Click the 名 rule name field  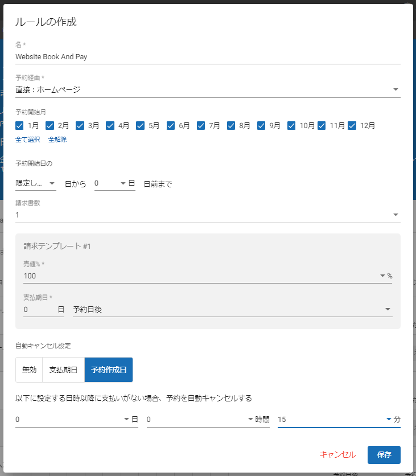[x=208, y=57]
